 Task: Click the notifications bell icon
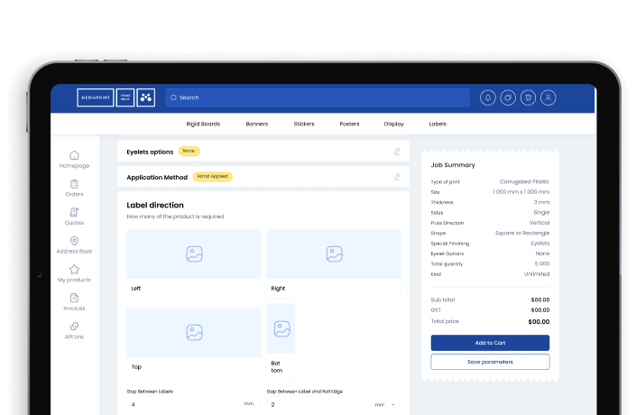point(488,97)
